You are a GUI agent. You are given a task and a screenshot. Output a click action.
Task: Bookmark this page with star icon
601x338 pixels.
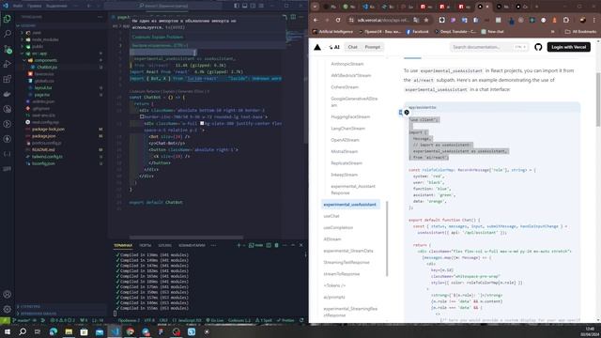pos(425,20)
